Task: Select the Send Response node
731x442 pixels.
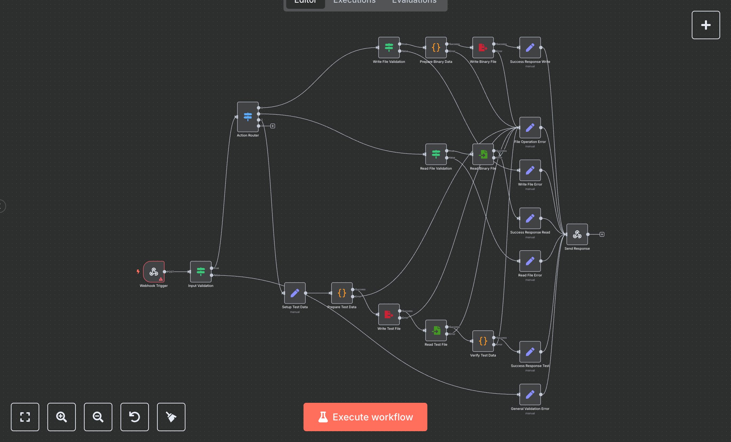Action: pyautogui.click(x=577, y=234)
